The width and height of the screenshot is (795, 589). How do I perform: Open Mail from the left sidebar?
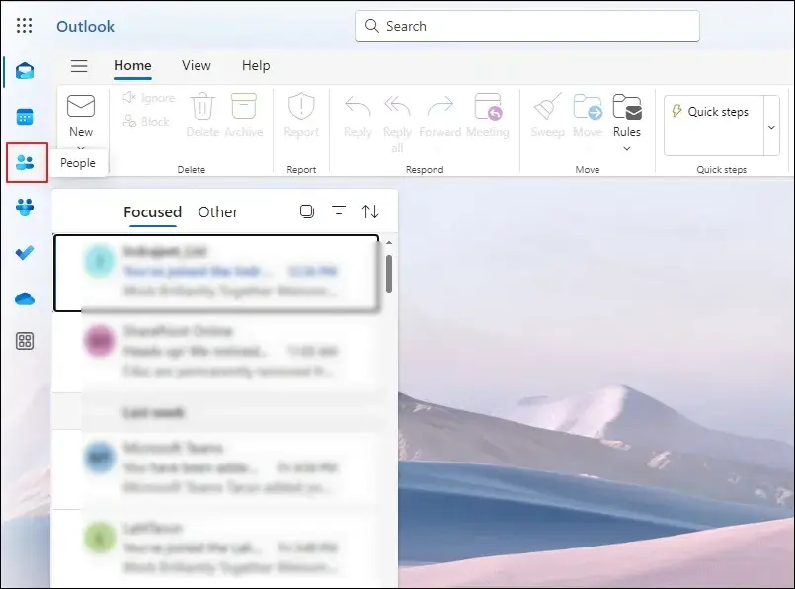[x=25, y=71]
